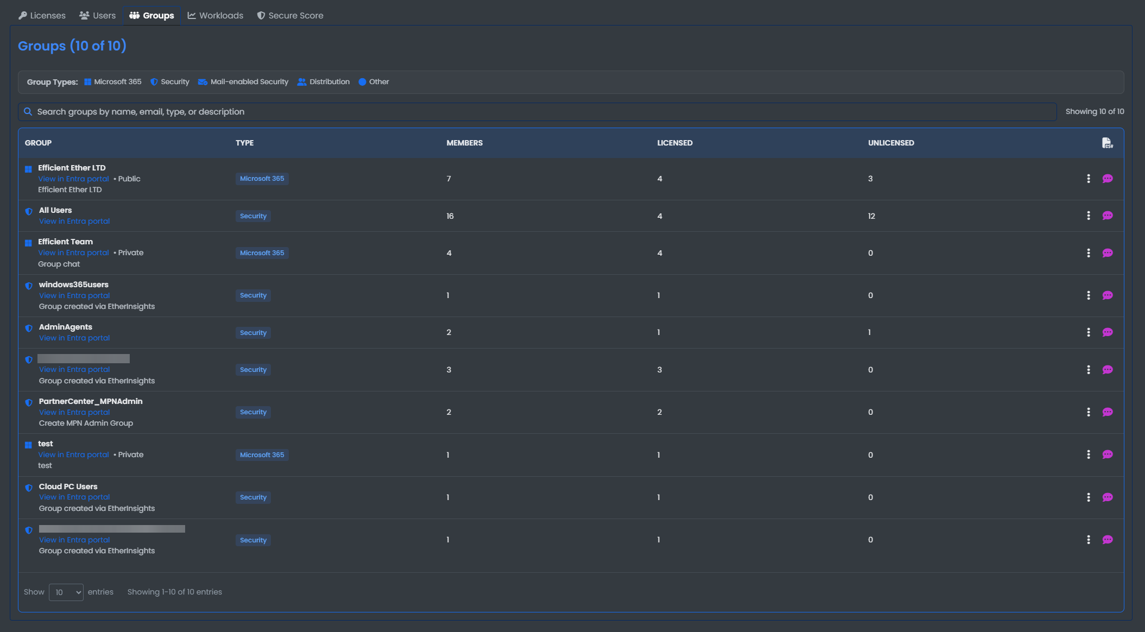The image size is (1145, 632).
Task: Click Microsoft 365 badge in Efficient Team row
Action: pos(262,253)
